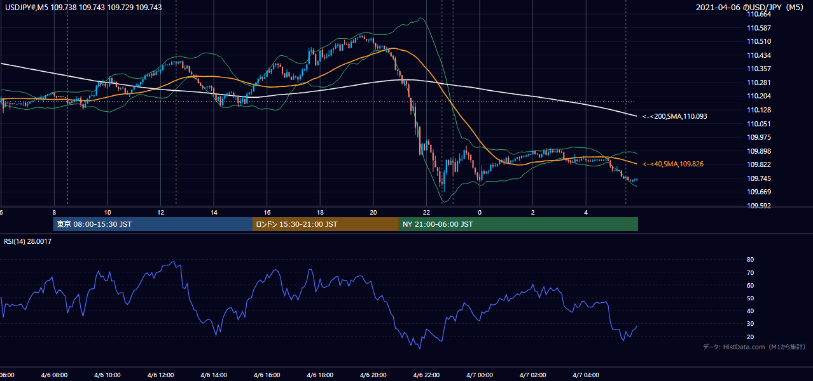Viewport: 813px width, 381px height.
Task: Click the 4/7 04:00 date label
Action: (x=586, y=375)
